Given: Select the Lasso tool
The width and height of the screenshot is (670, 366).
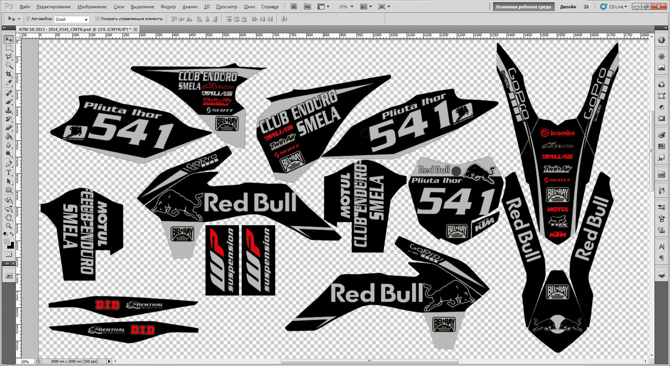Looking at the screenshot, I should [9, 57].
